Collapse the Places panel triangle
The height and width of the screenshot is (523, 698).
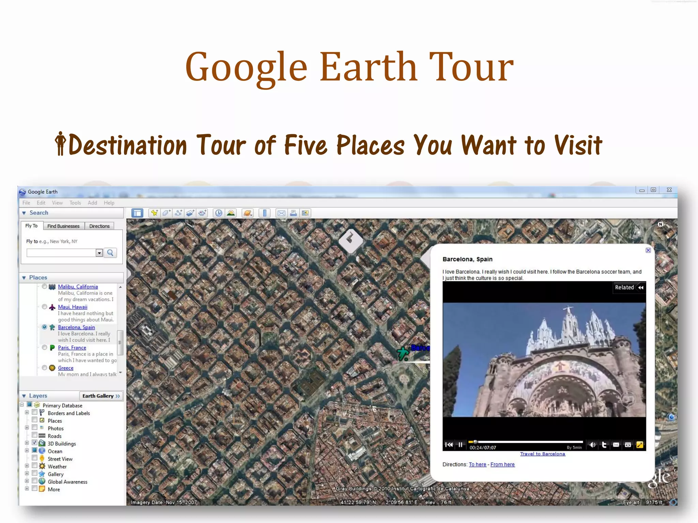(x=24, y=278)
